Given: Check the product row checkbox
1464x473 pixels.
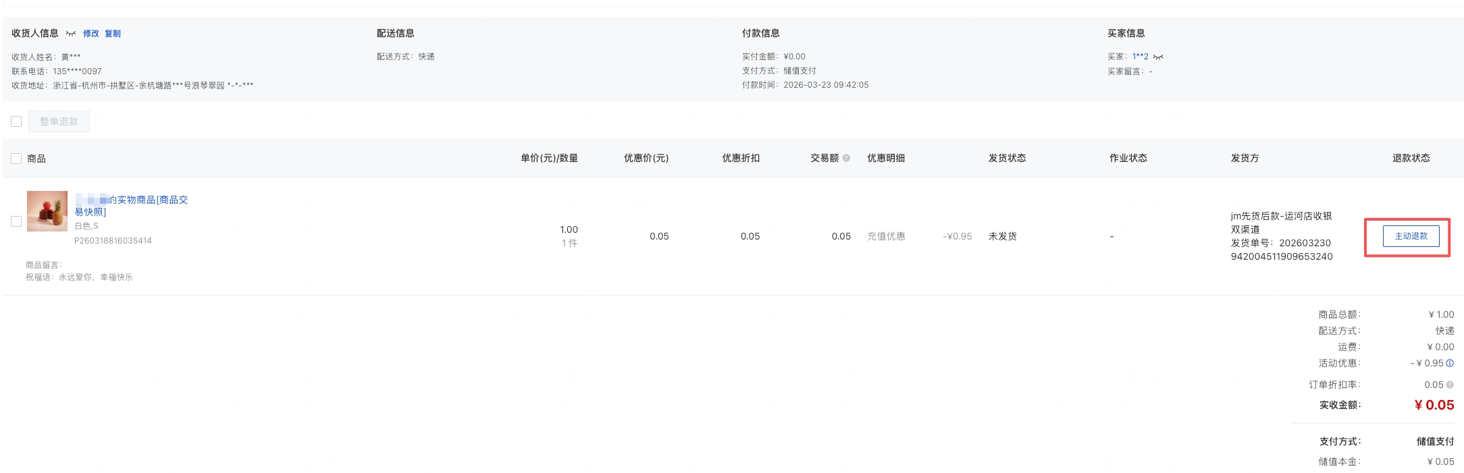Looking at the screenshot, I should tap(16, 221).
